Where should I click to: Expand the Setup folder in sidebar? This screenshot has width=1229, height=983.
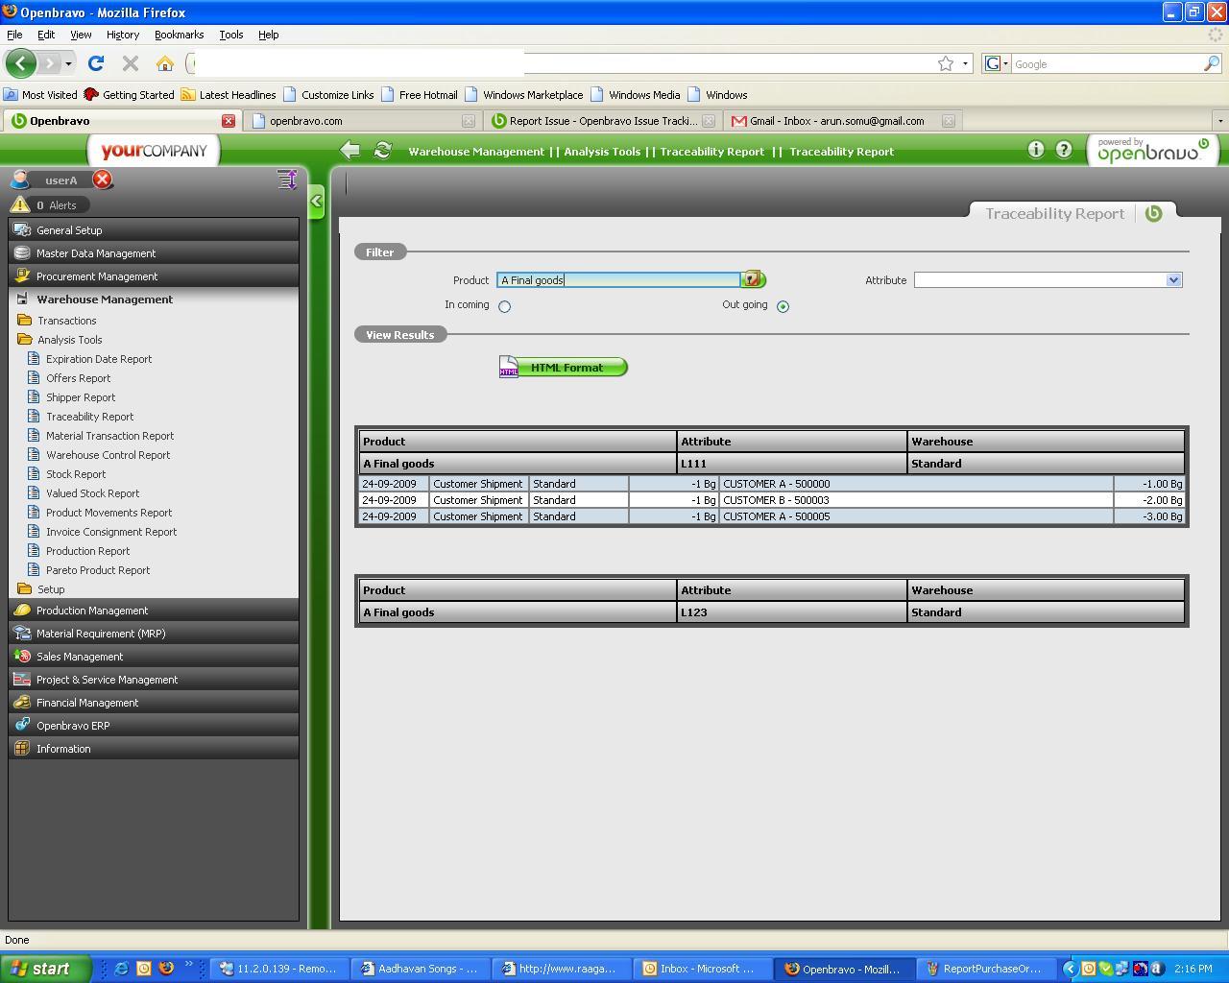(x=51, y=589)
